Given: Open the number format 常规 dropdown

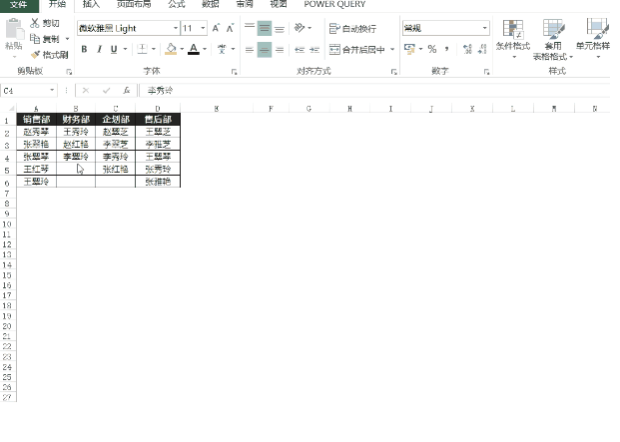Looking at the screenshot, I should point(485,28).
